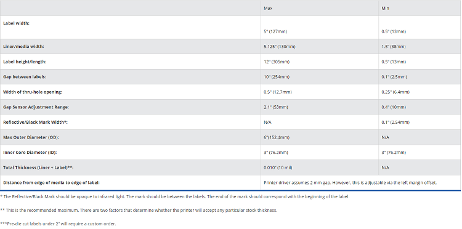Click the 0.5" (13mm) min label width
Image resolution: width=462 pixels, height=229 pixels.
point(394,31)
